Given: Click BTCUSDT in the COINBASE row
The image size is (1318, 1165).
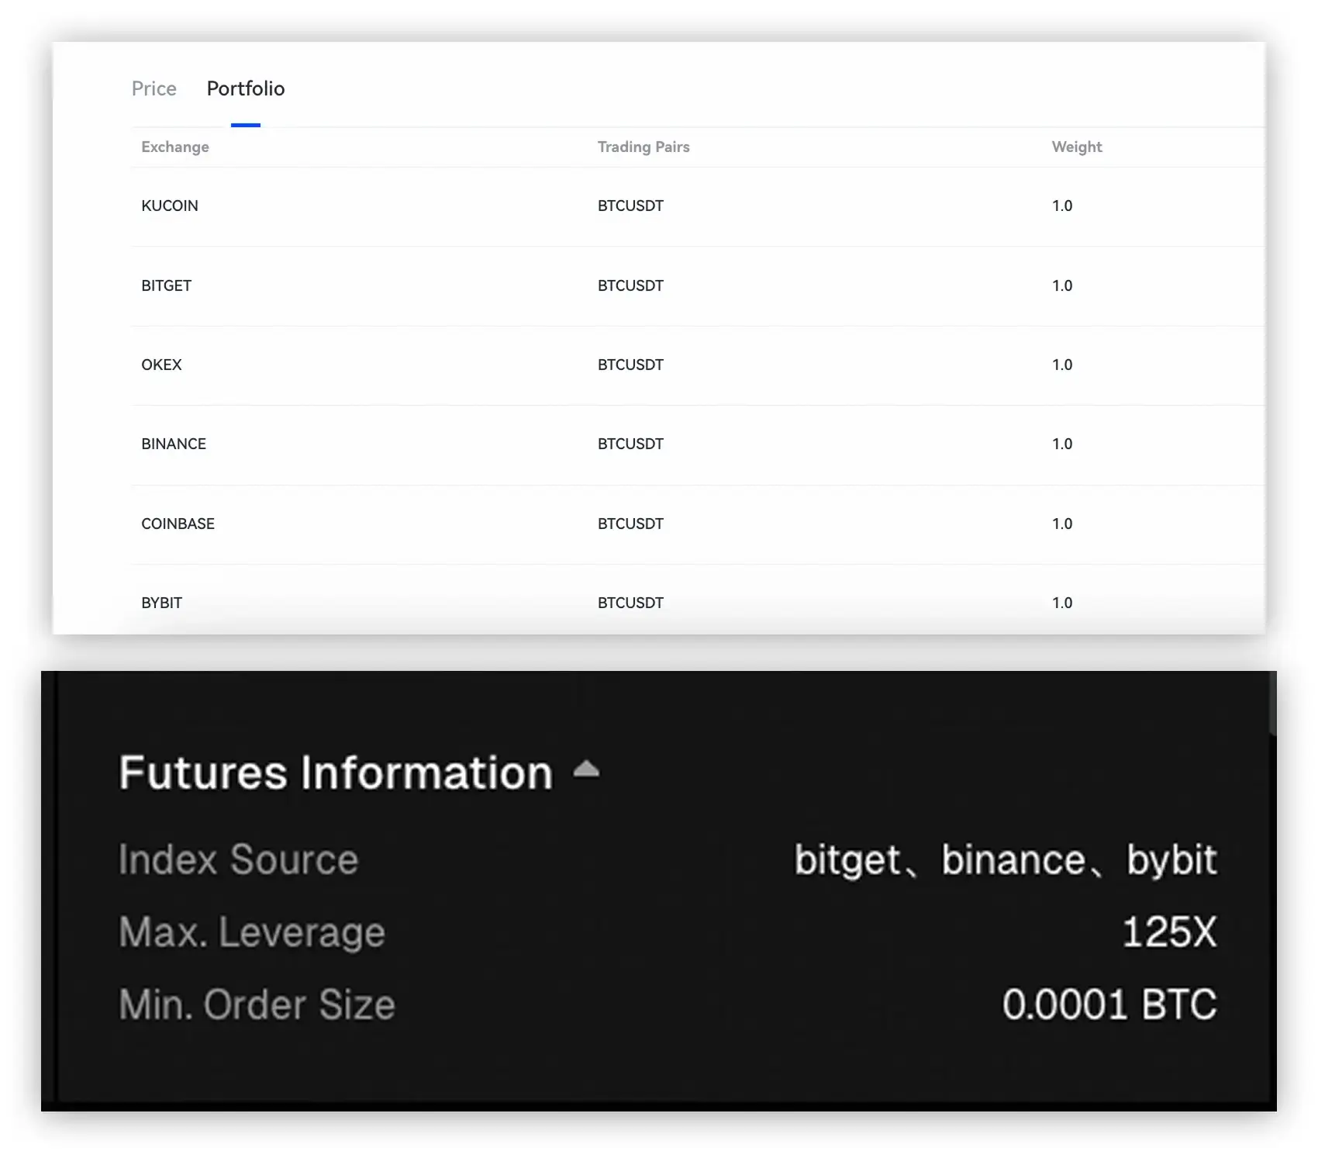Looking at the screenshot, I should click(630, 524).
